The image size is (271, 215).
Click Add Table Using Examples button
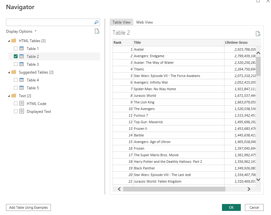point(28,207)
